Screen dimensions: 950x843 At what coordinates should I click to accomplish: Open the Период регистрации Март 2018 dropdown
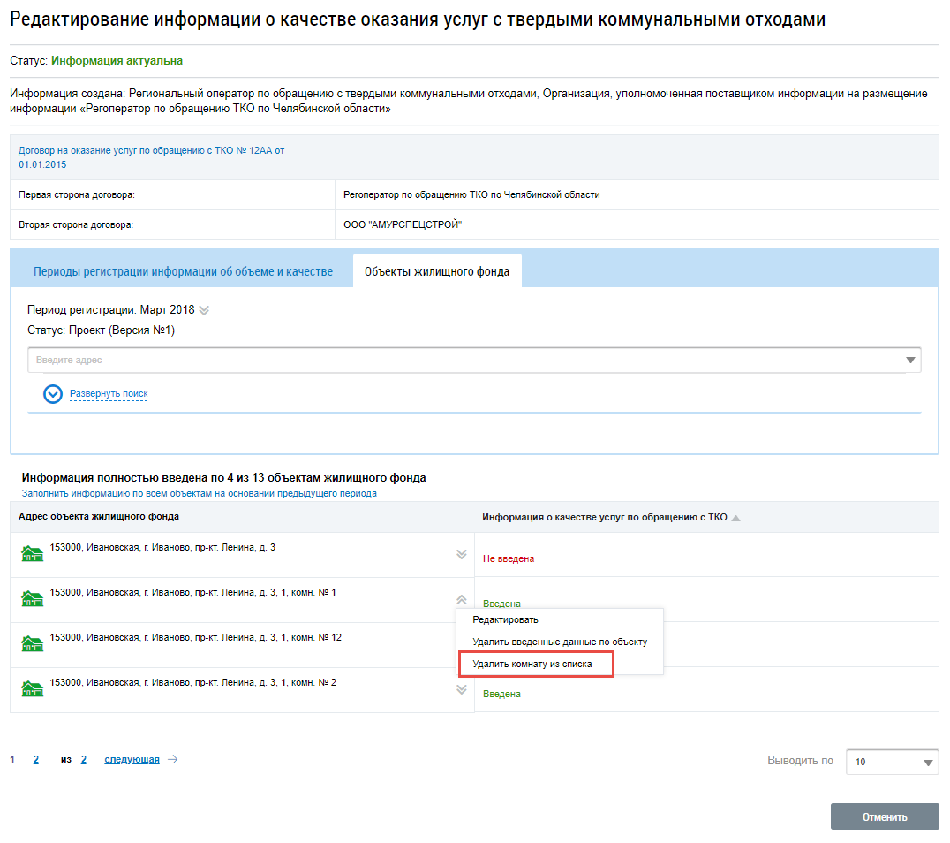pyautogui.click(x=204, y=310)
